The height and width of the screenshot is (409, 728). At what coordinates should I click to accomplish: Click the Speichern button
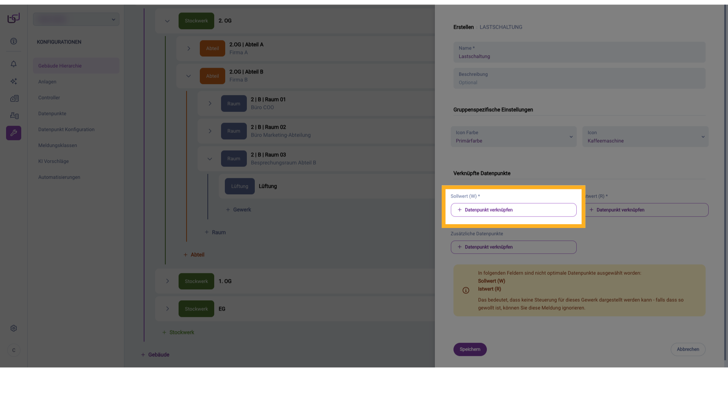click(470, 350)
